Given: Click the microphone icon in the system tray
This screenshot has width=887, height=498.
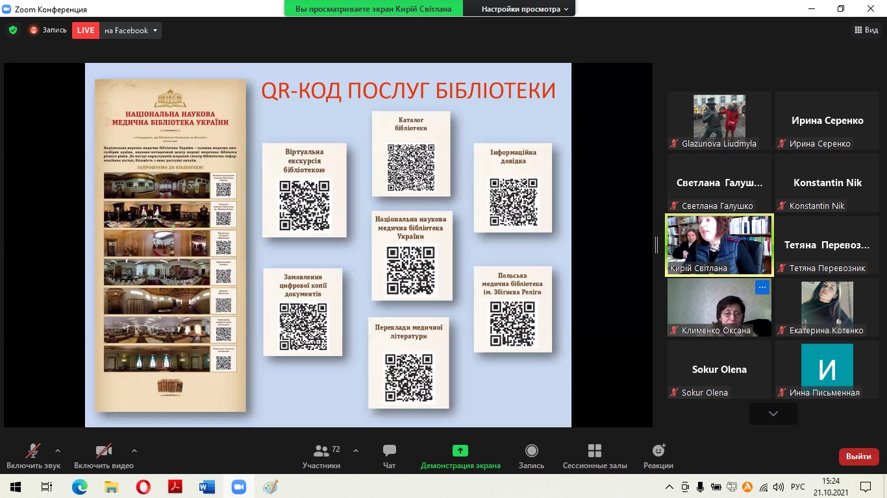Looking at the screenshot, I should coord(701,487).
